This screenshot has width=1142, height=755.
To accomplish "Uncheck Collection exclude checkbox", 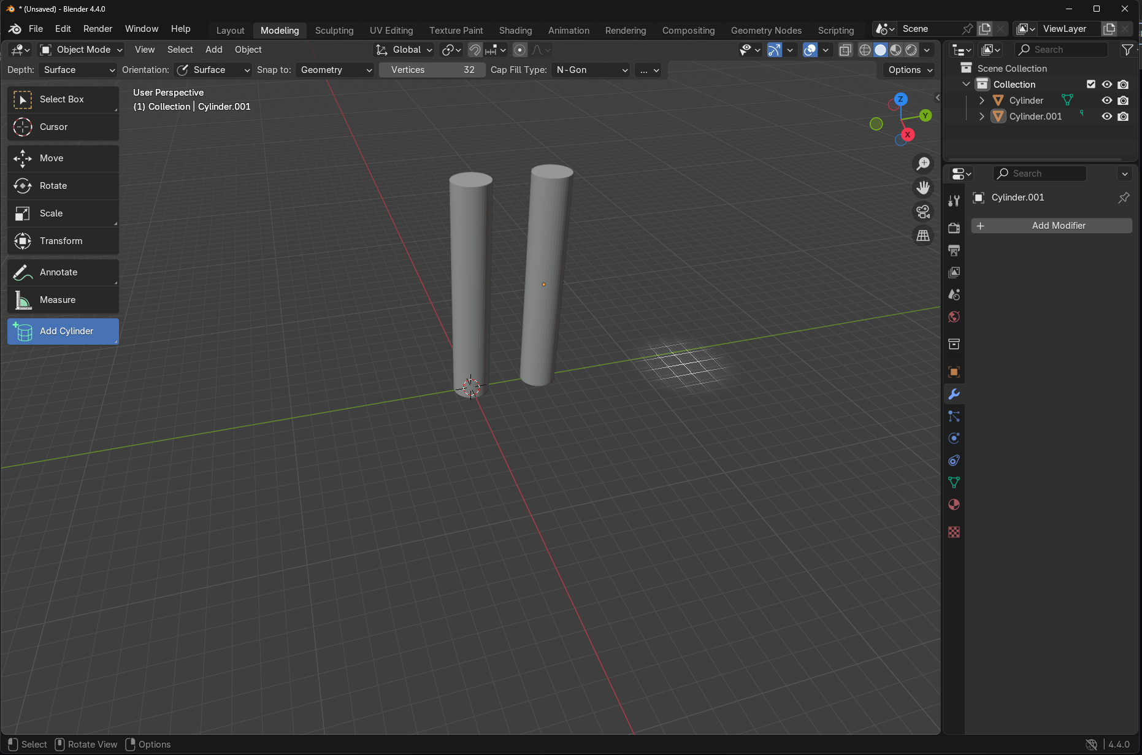I will tap(1091, 85).
